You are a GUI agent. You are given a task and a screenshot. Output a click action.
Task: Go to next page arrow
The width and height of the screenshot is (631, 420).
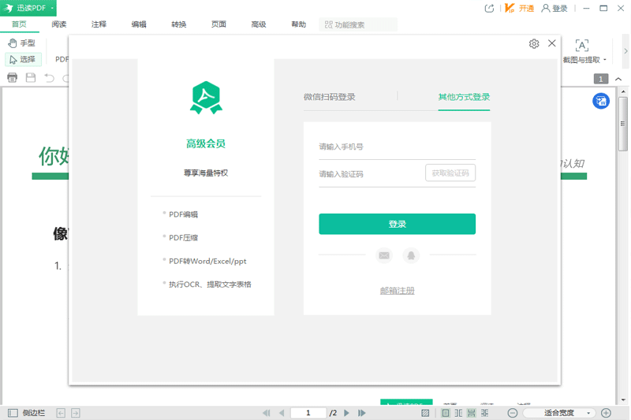point(348,413)
